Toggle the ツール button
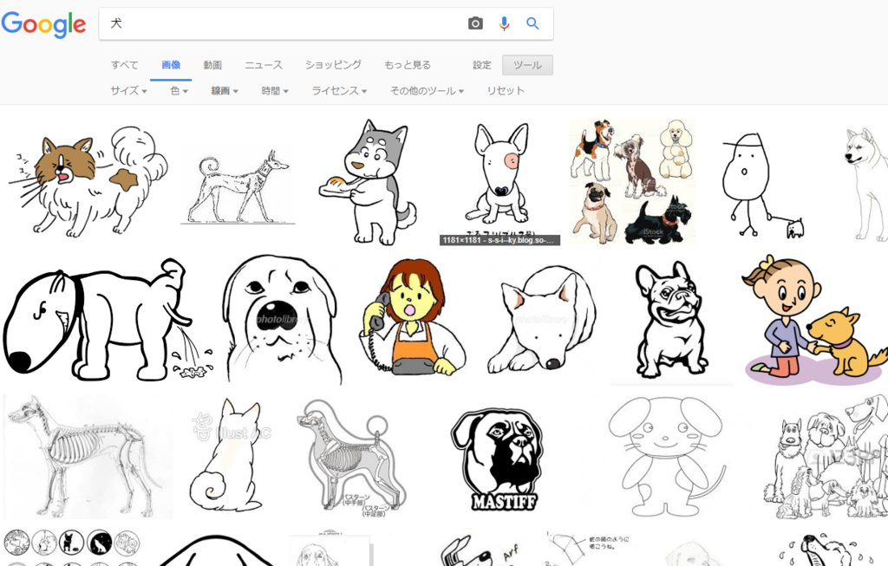888x566 pixels. [x=527, y=65]
